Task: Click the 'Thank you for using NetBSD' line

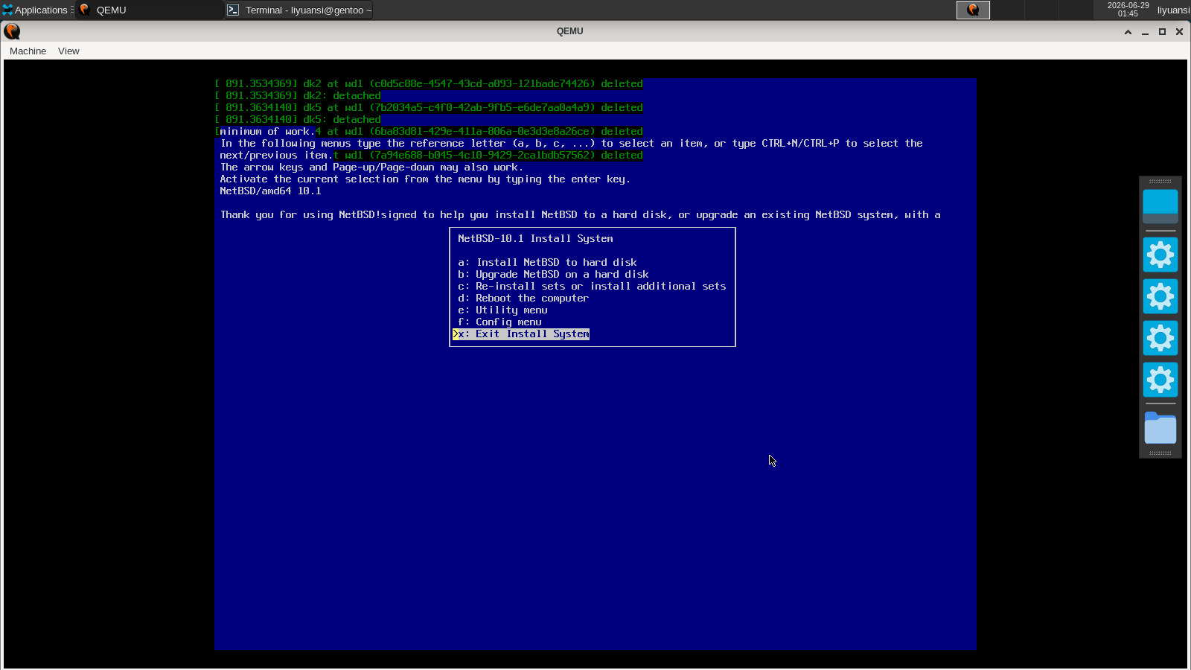Action: 580,215
